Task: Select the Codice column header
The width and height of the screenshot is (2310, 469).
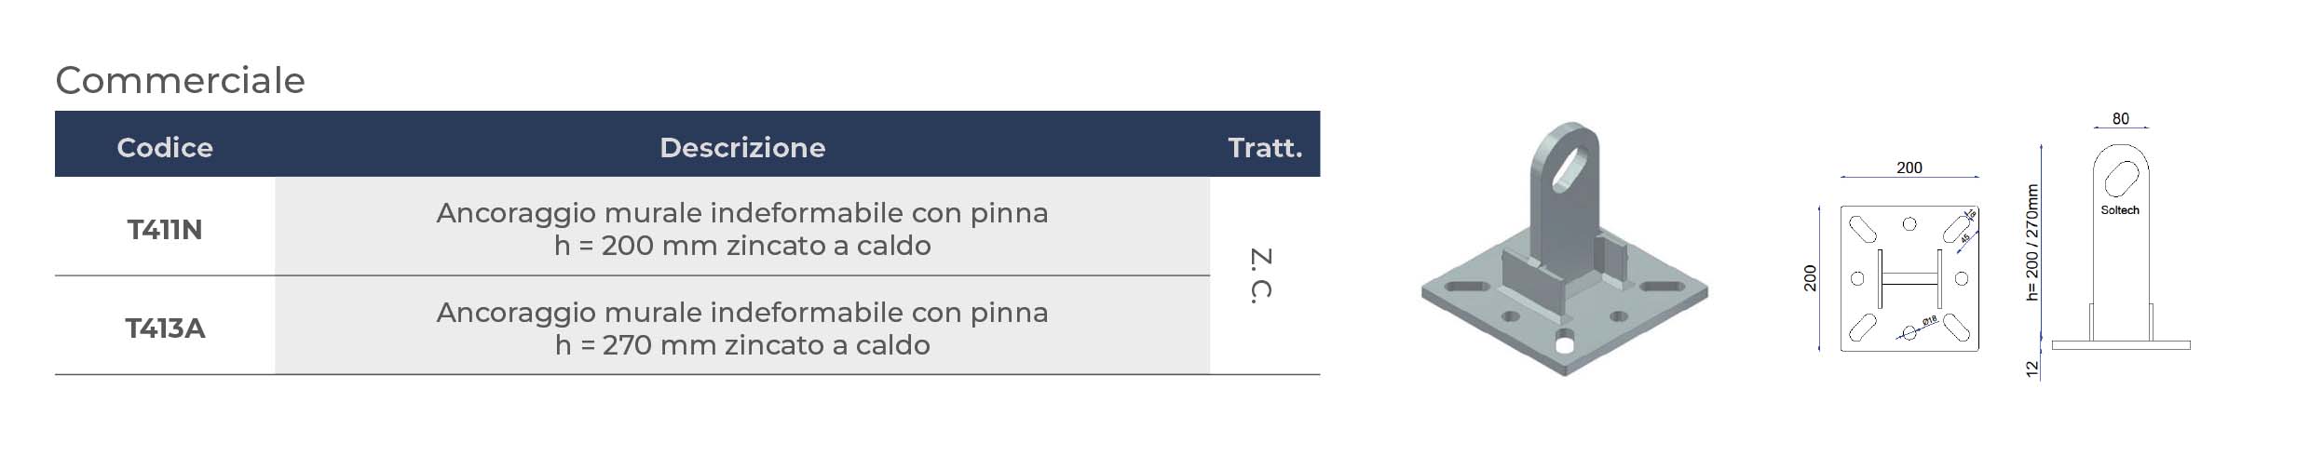Action: 165,147
